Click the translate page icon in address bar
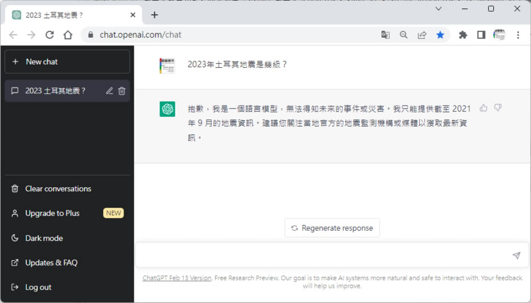 pos(385,35)
